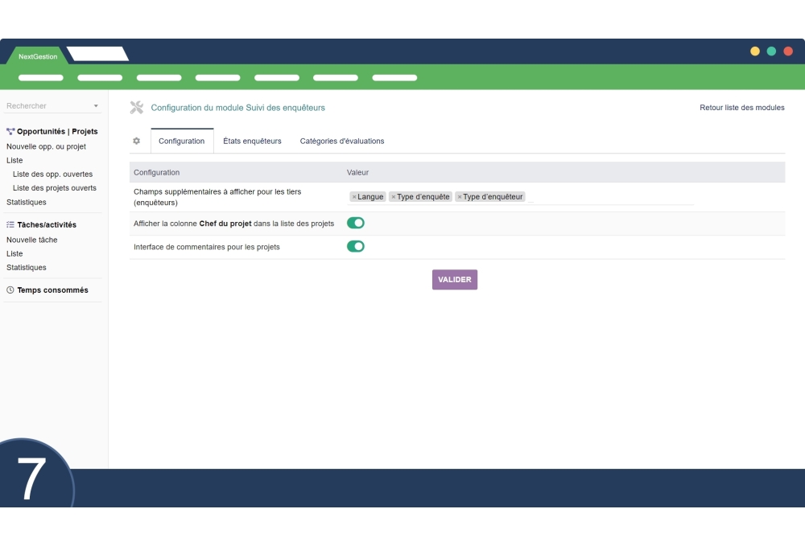Click the Opportunités Projets section icon
Screen dimensions: 805x546
(10, 131)
